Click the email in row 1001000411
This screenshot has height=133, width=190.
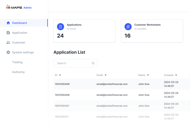pyautogui.click(x=112, y=117)
